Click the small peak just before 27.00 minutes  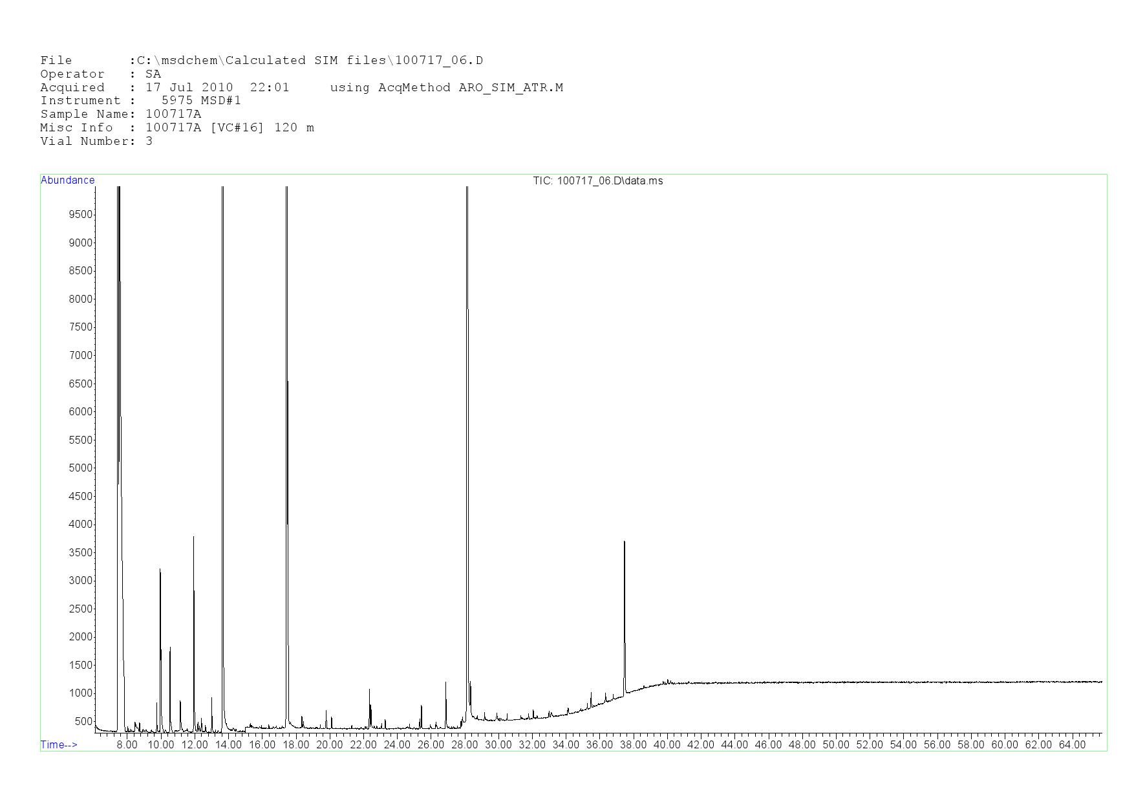(445, 683)
